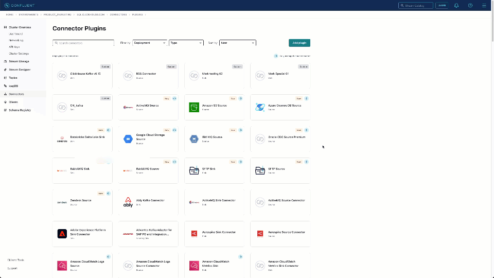This screenshot has height=278, width=494.
Task: Expand the Deployment filter dropdown
Action: click(x=149, y=43)
